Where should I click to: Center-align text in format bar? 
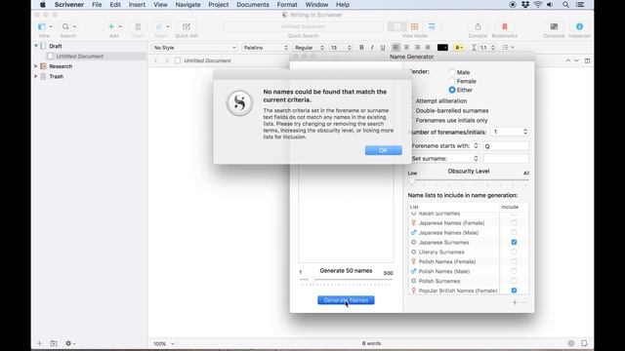pos(406,48)
